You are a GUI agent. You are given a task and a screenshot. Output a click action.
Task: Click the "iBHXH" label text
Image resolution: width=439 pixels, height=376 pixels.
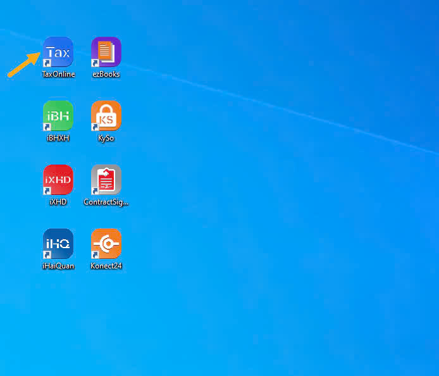pyautogui.click(x=58, y=138)
